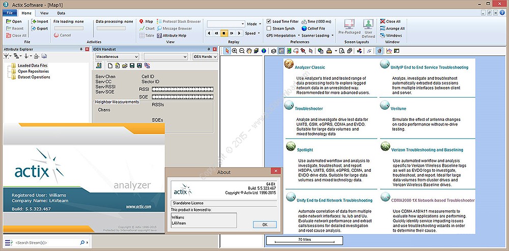Toggle the map legend list icon
The width and height of the screenshot is (509, 251).
tap(281, 51)
